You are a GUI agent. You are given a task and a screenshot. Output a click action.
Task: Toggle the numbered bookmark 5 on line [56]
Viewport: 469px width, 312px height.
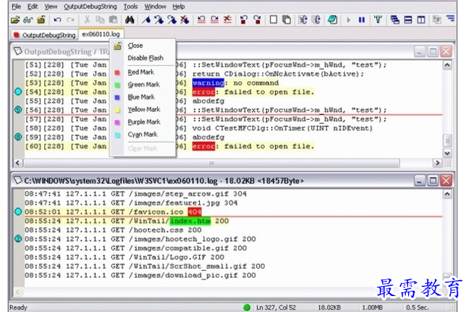coord(18,109)
